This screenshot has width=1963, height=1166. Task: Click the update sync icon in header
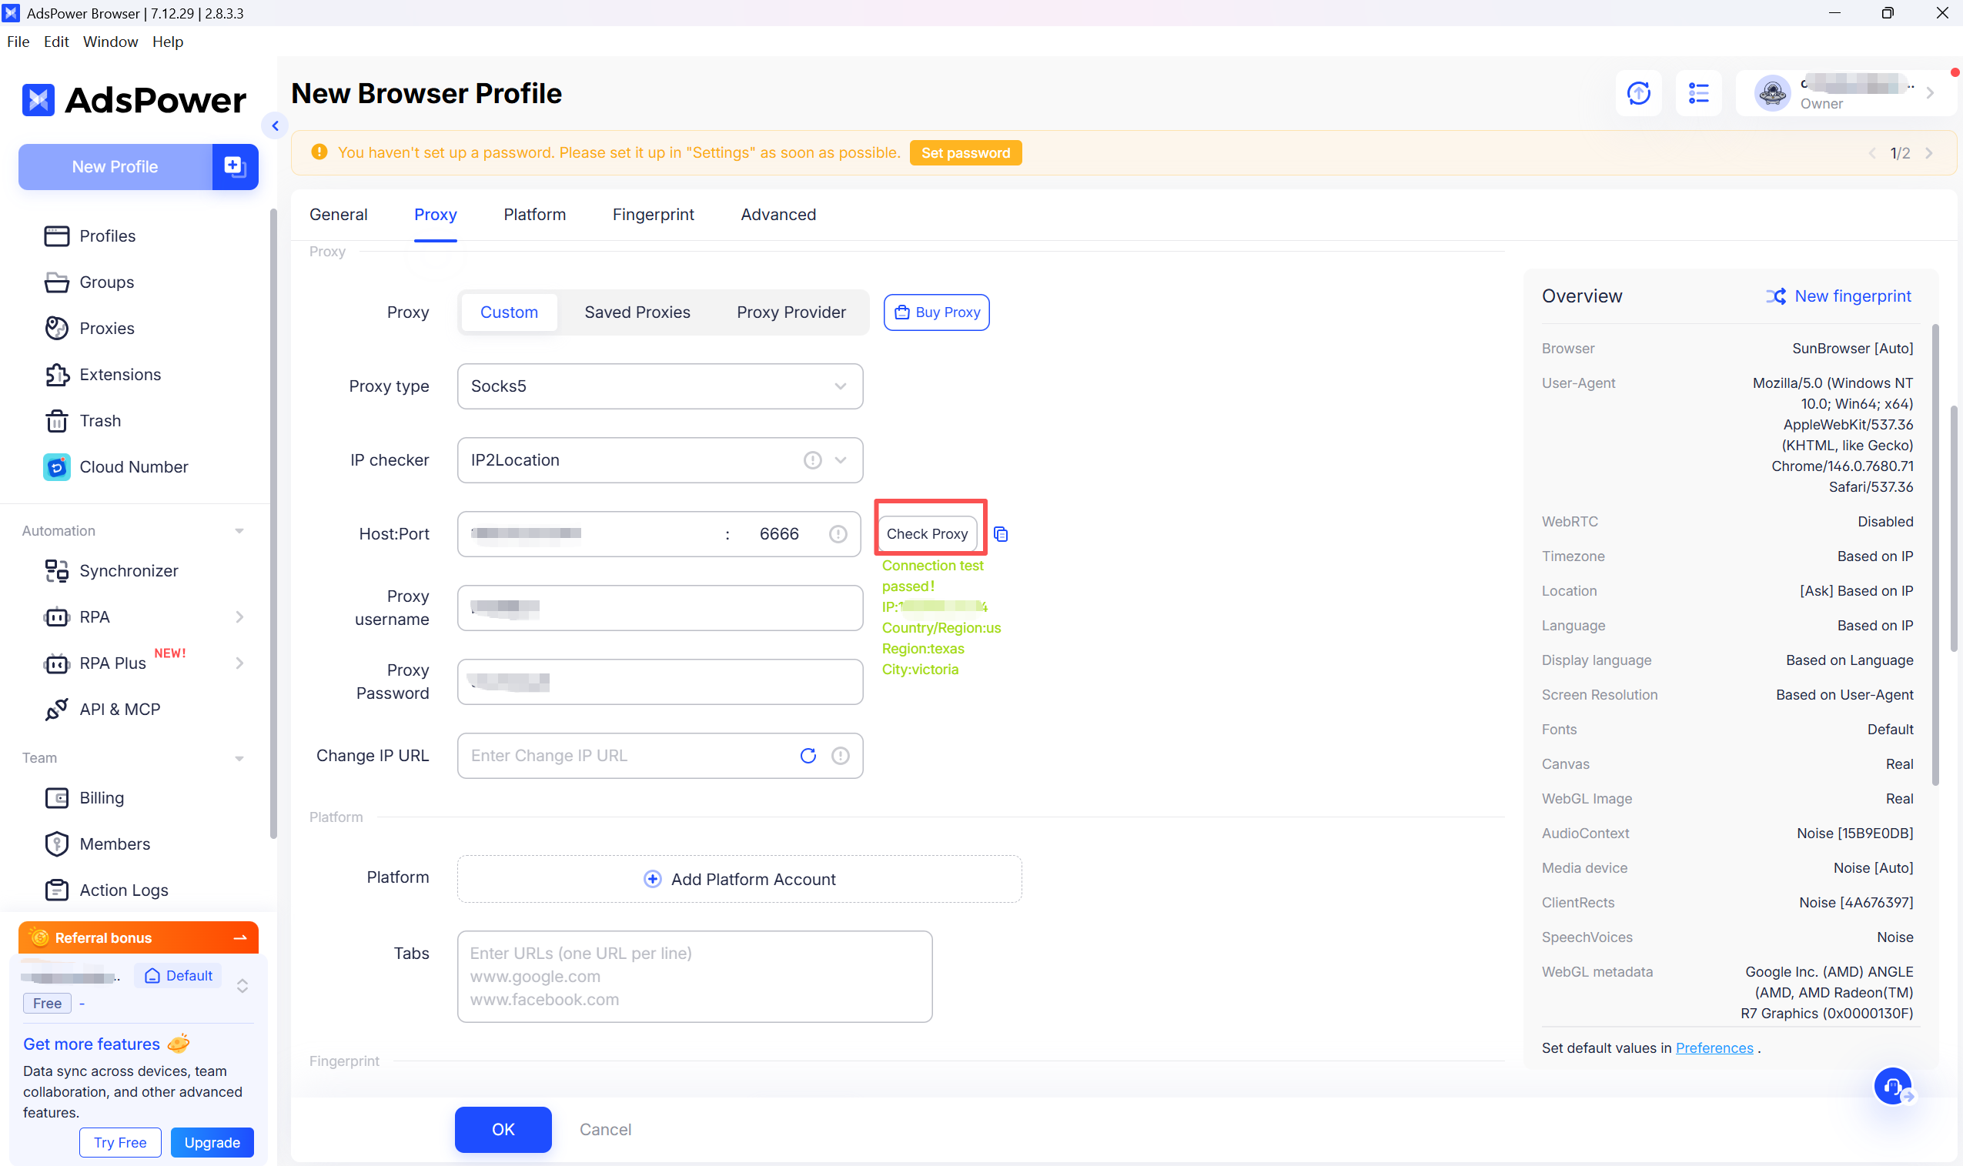tap(1638, 93)
